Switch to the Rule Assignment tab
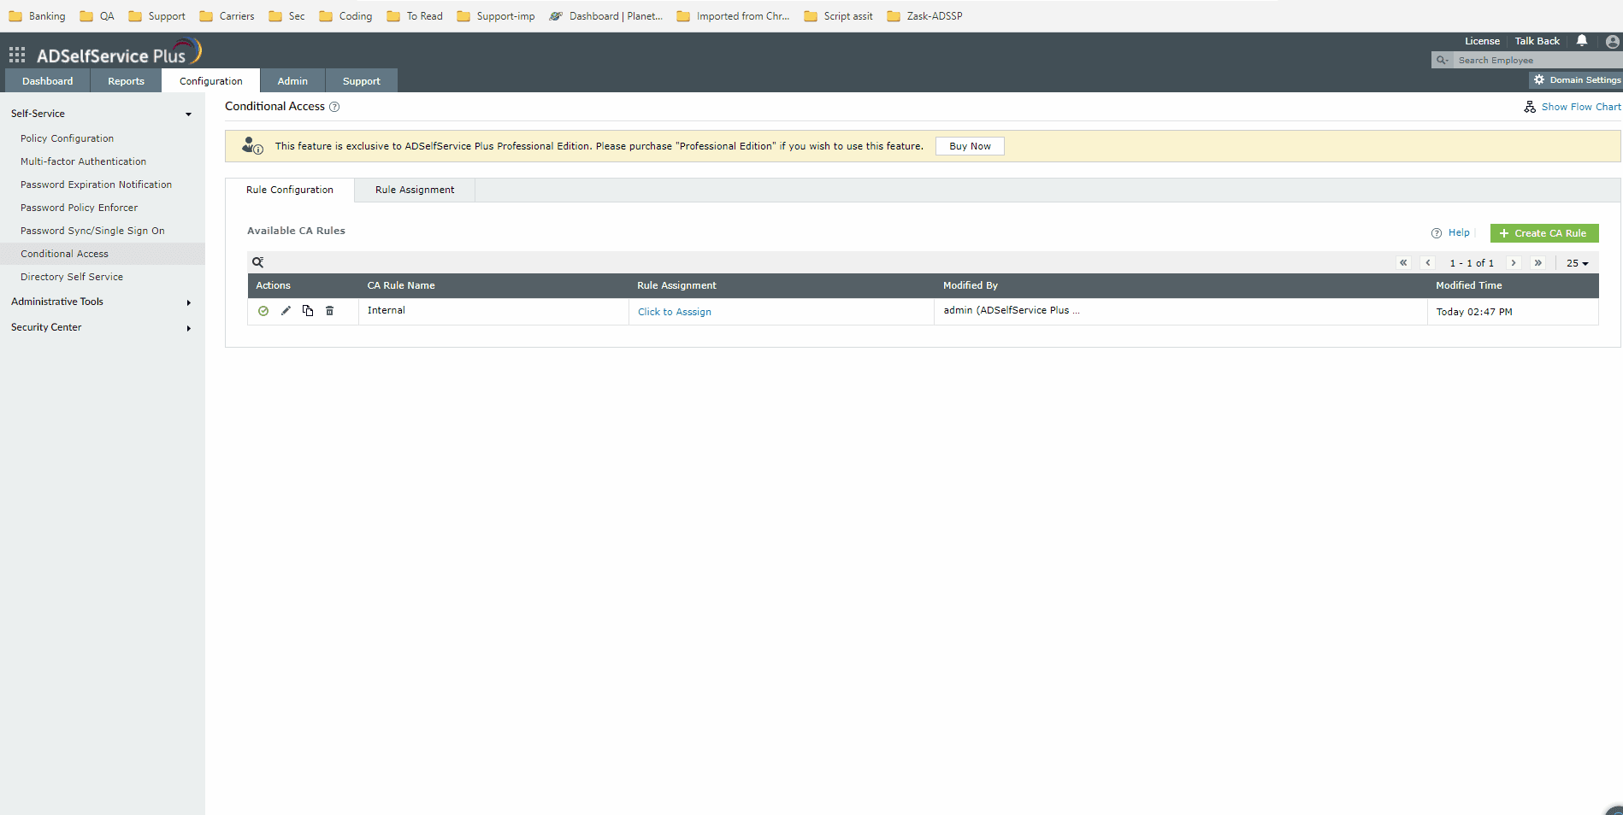Screen dimensions: 1623x815 pyautogui.click(x=415, y=190)
